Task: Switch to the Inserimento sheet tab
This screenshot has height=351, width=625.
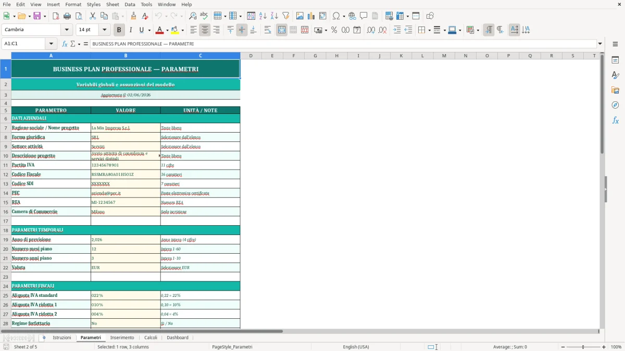Action: 122,337
